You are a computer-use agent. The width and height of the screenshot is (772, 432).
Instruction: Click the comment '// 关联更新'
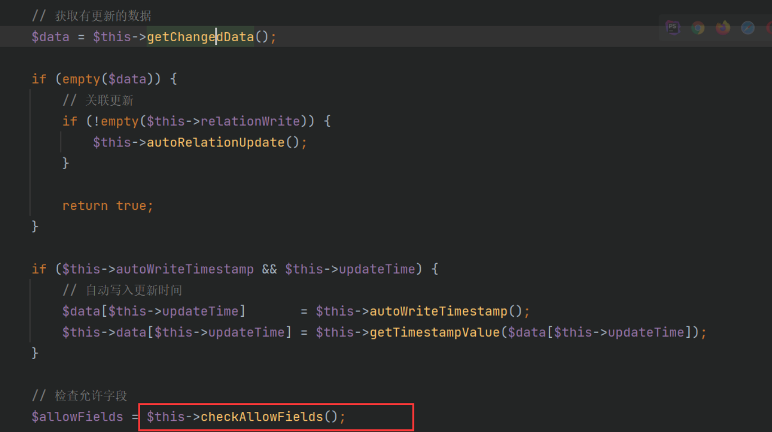[x=98, y=100]
